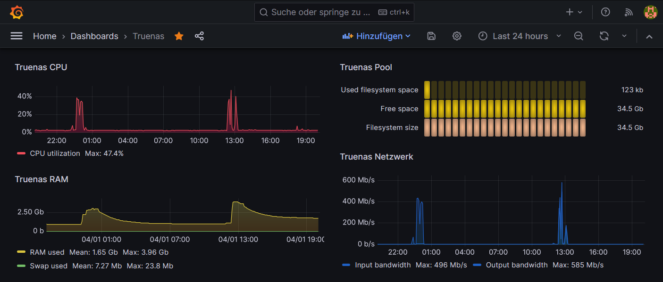Screen dimensions: 663x282
Task: Share the dashboard via share icon
Action: pyautogui.click(x=199, y=36)
